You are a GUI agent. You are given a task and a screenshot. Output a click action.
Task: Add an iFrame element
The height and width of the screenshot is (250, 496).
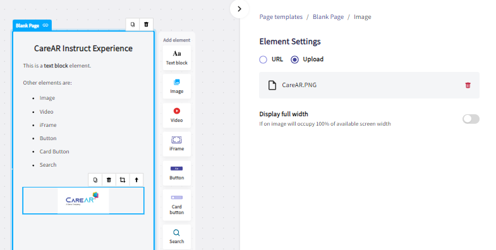[x=176, y=144]
